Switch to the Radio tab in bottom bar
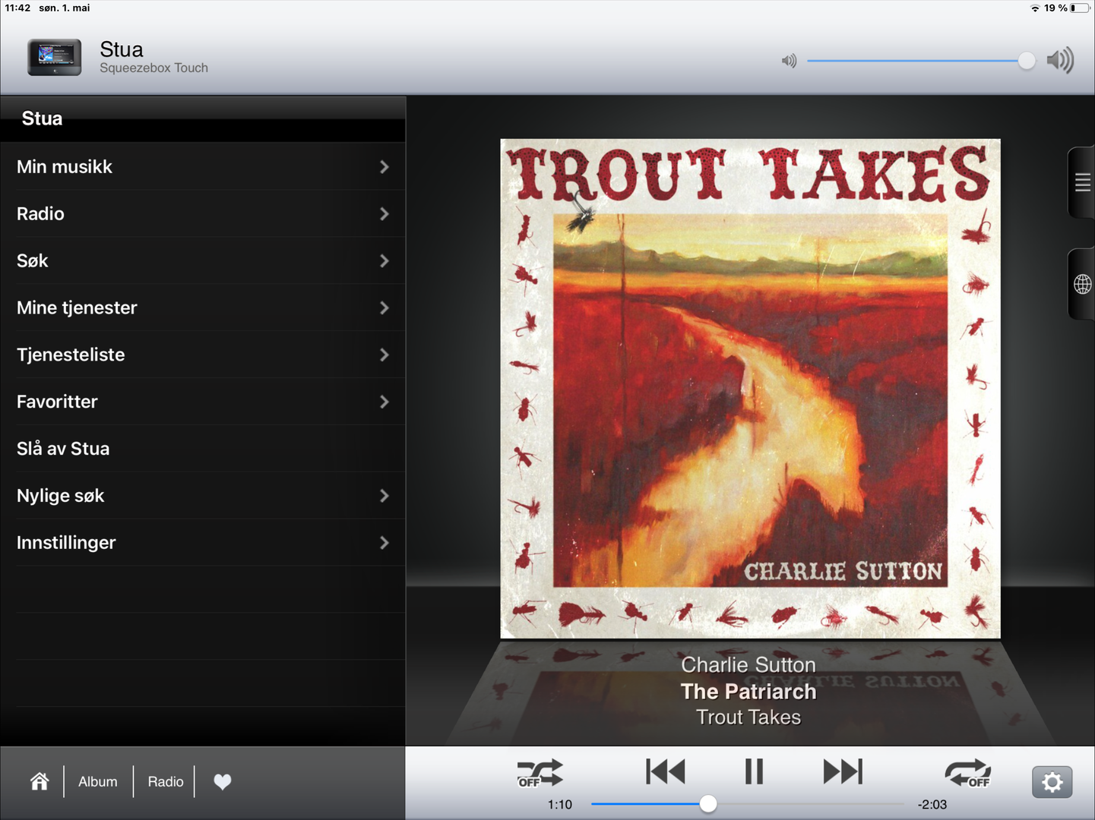The height and width of the screenshot is (820, 1095). [166, 781]
